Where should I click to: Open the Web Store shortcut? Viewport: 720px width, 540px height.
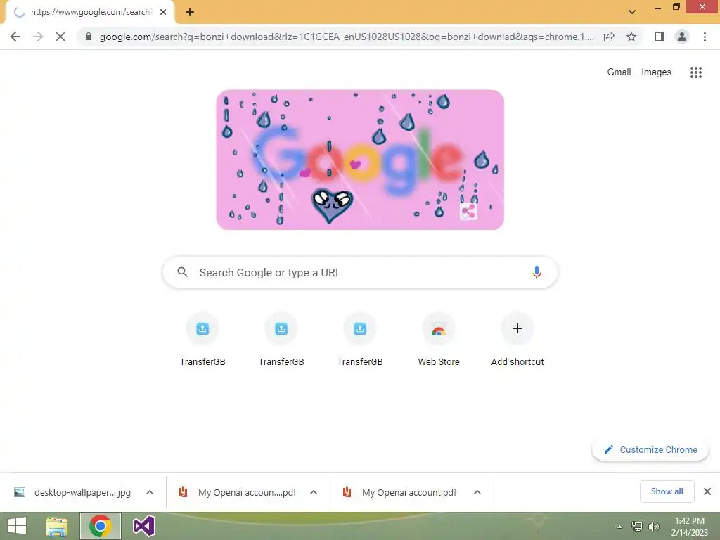coord(439,340)
